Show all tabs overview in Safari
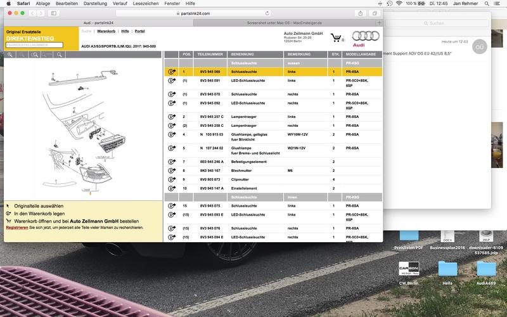507x317 pixels. point(375,13)
